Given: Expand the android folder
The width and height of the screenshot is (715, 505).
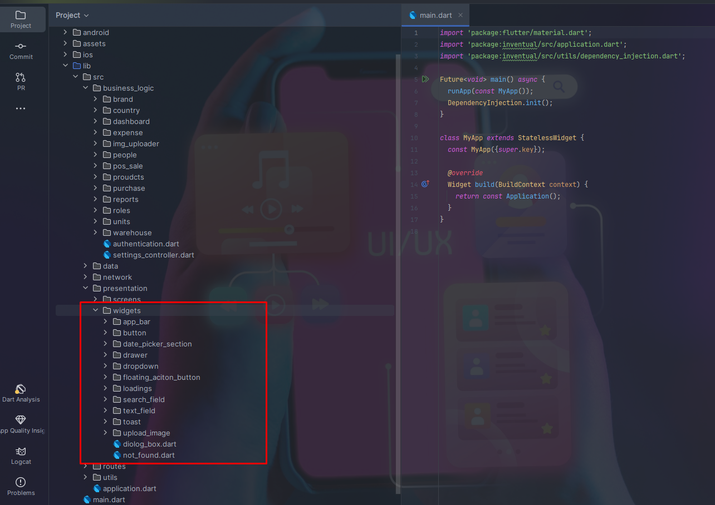Looking at the screenshot, I should [x=65, y=32].
